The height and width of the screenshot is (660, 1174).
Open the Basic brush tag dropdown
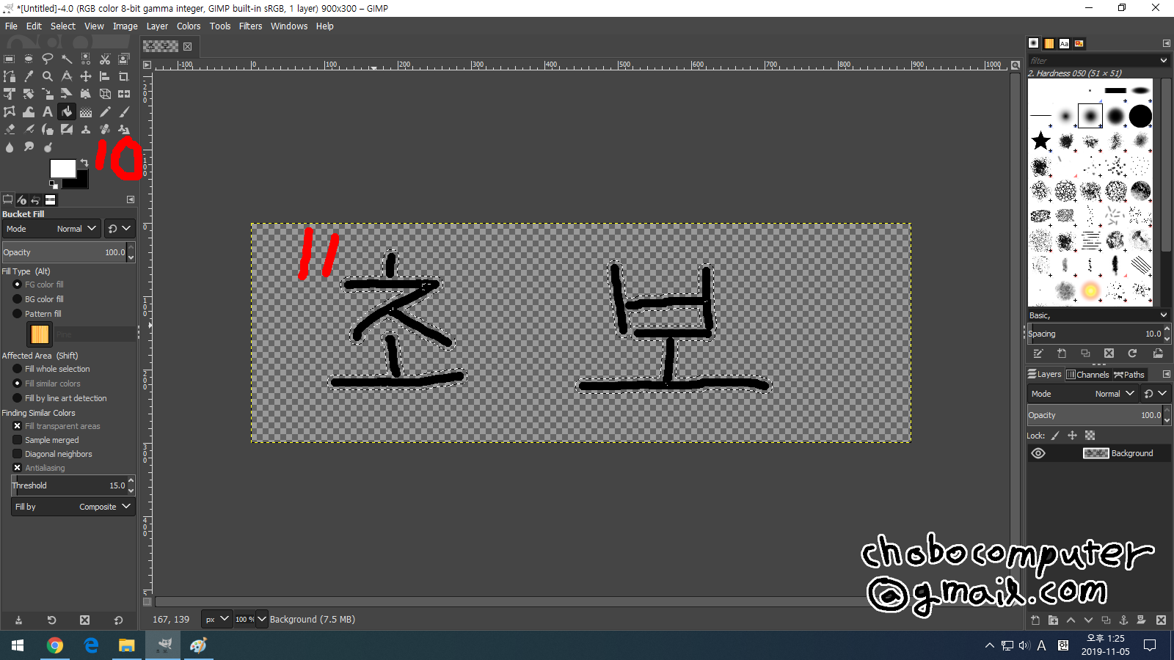(1098, 315)
